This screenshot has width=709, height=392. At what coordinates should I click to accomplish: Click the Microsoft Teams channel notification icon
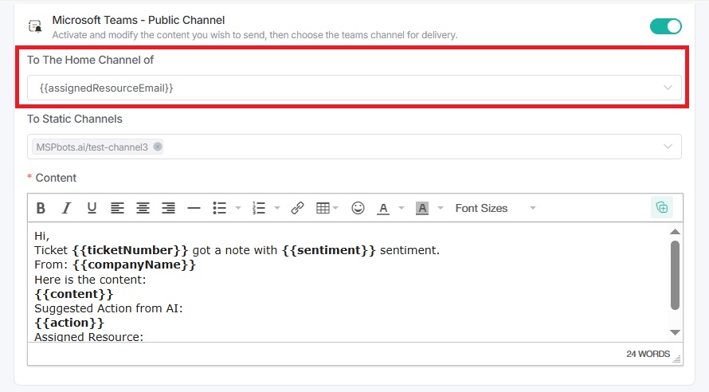tap(35, 26)
